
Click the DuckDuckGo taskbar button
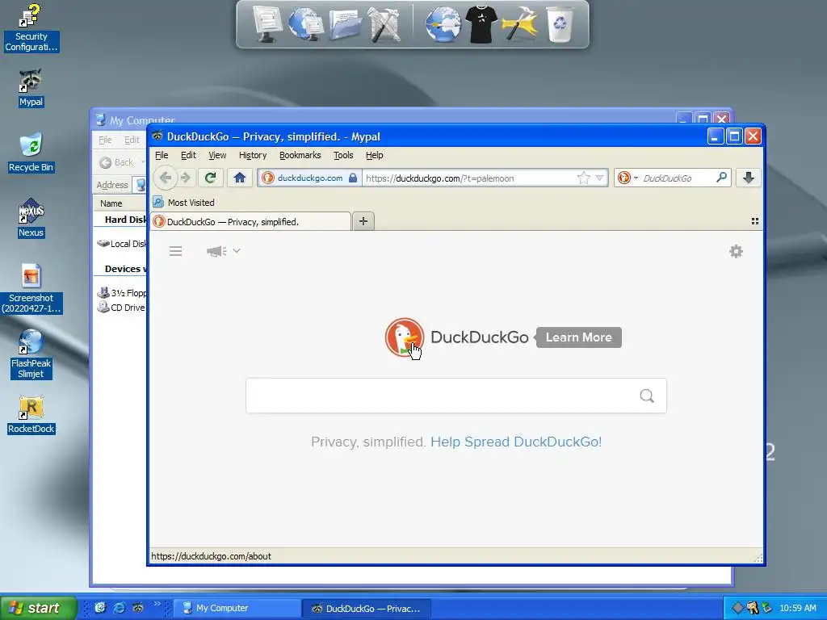(x=367, y=609)
